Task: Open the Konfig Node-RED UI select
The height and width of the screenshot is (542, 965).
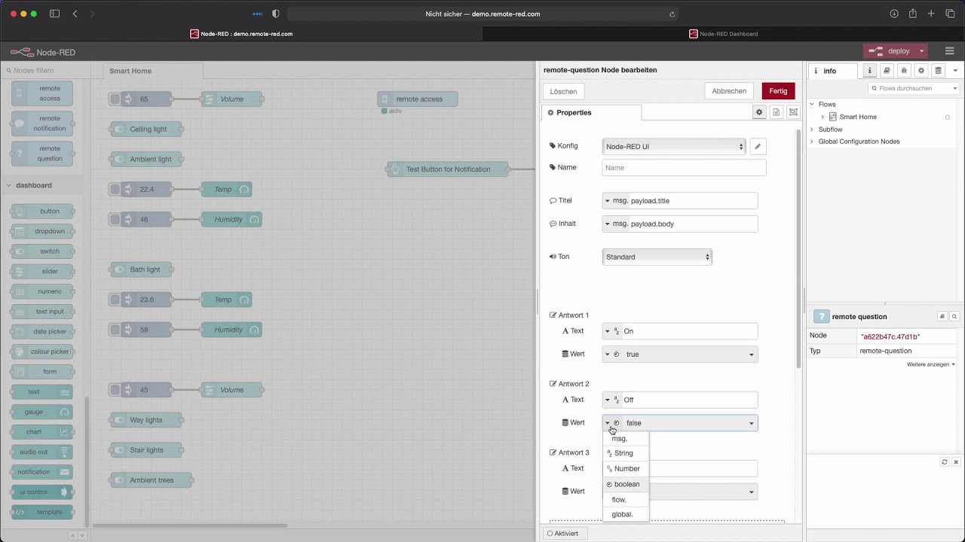Action: coord(674,147)
